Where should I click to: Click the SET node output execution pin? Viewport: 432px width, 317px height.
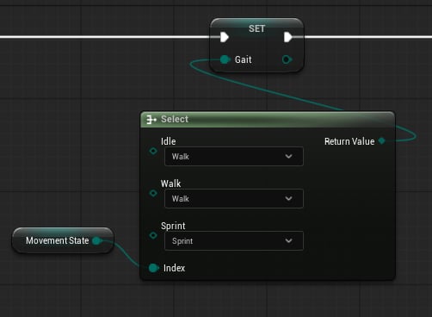click(288, 37)
